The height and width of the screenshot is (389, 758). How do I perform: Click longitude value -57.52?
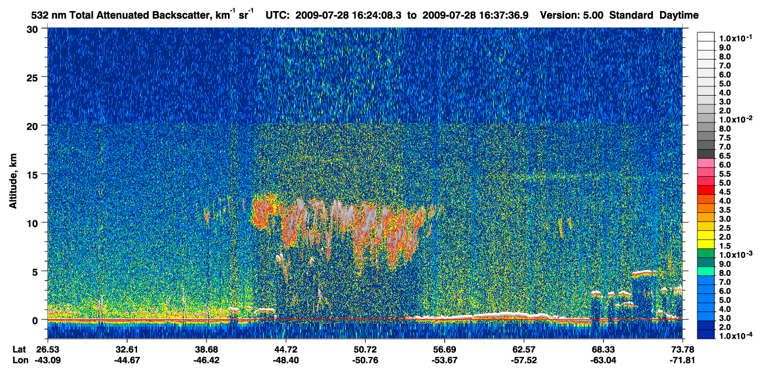(x=523, y=360)
